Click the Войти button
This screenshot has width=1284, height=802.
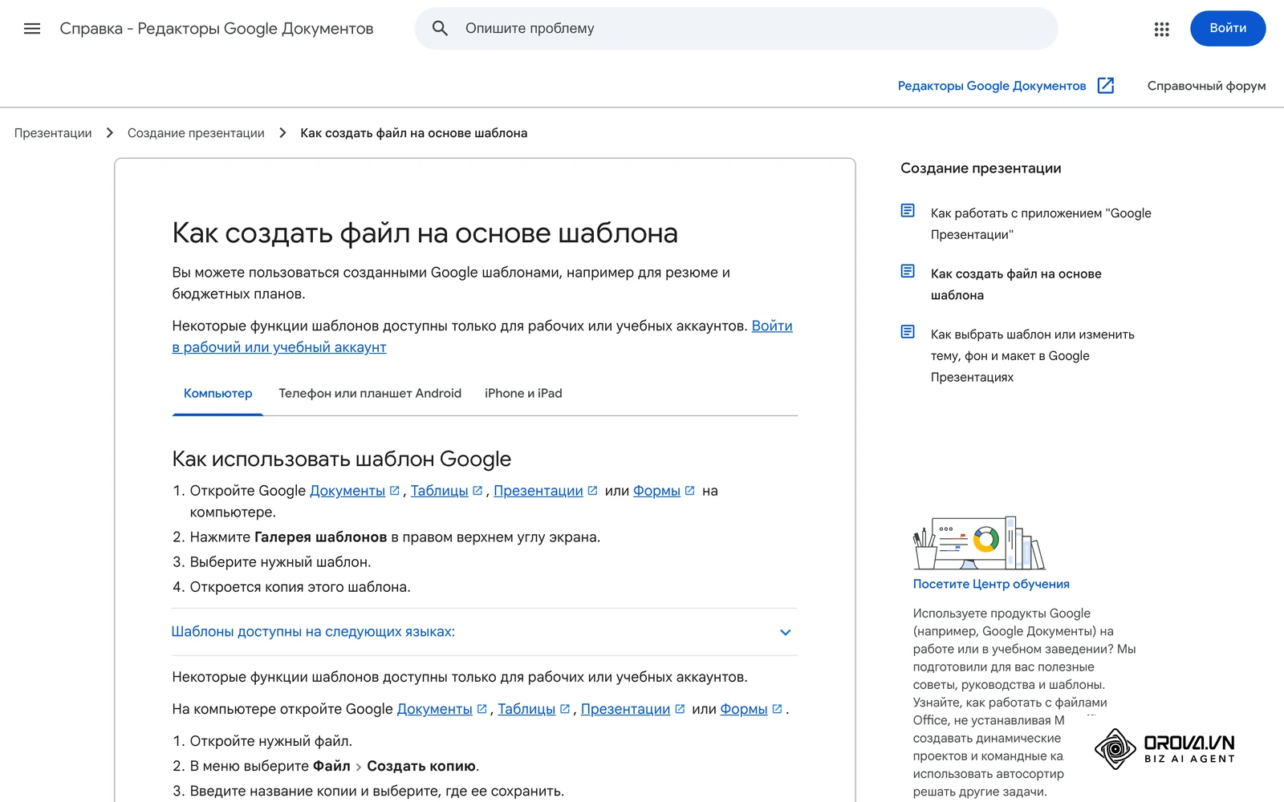pyautogui.click(x=1228, y=28)
